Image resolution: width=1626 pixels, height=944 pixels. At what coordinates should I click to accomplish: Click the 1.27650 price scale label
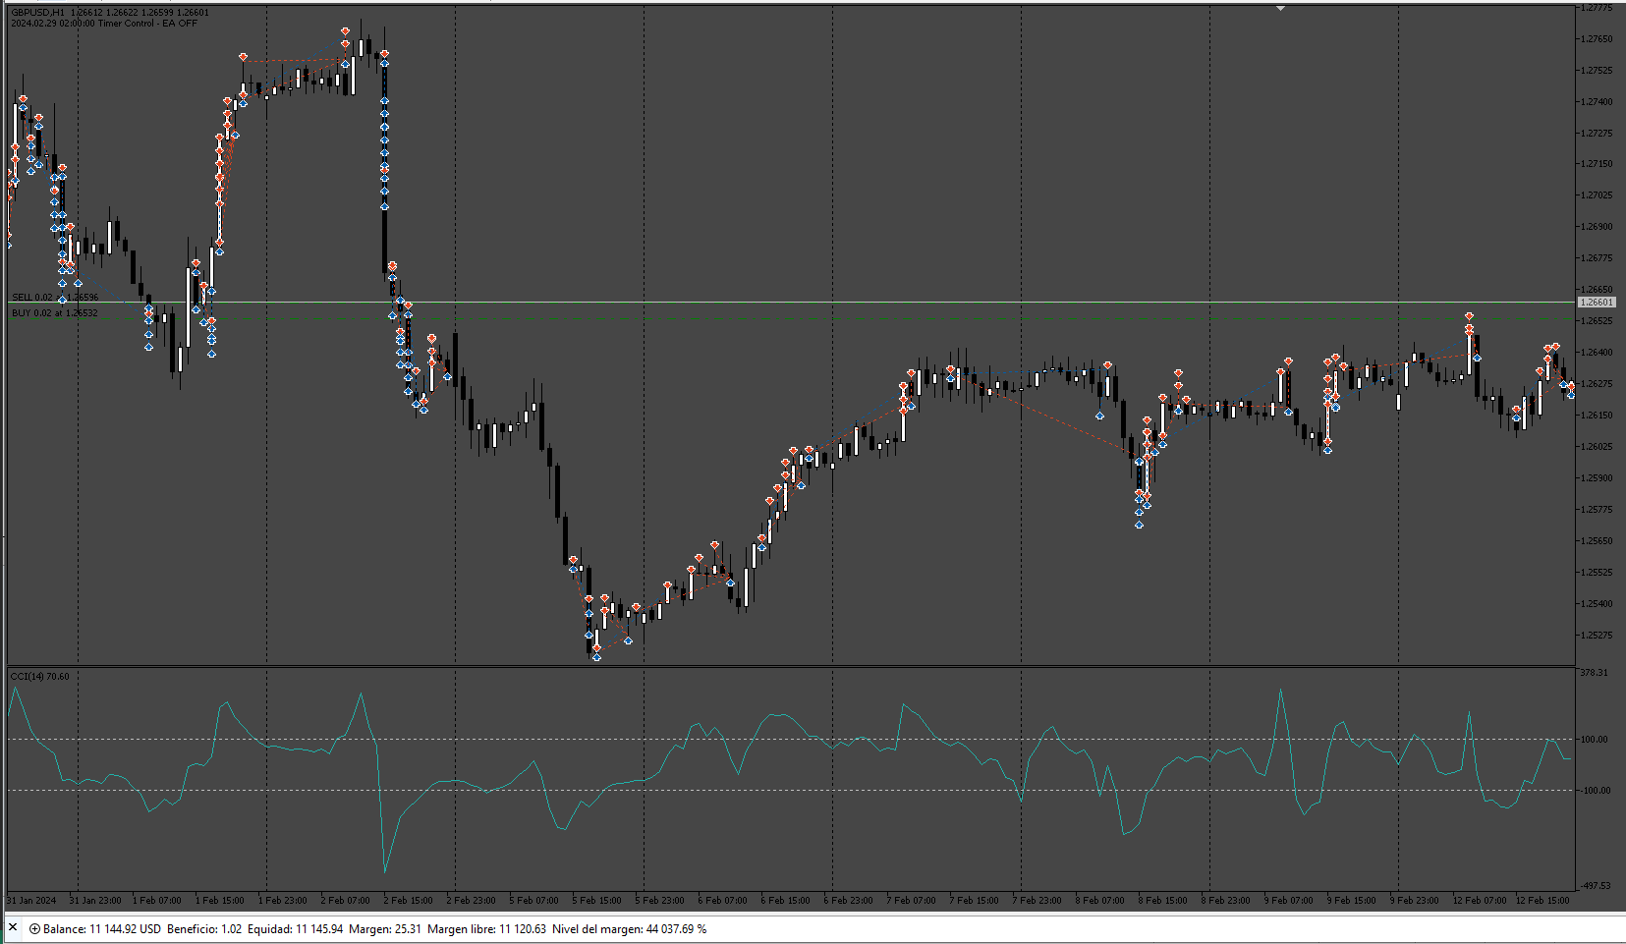(x=1597, y=39)
